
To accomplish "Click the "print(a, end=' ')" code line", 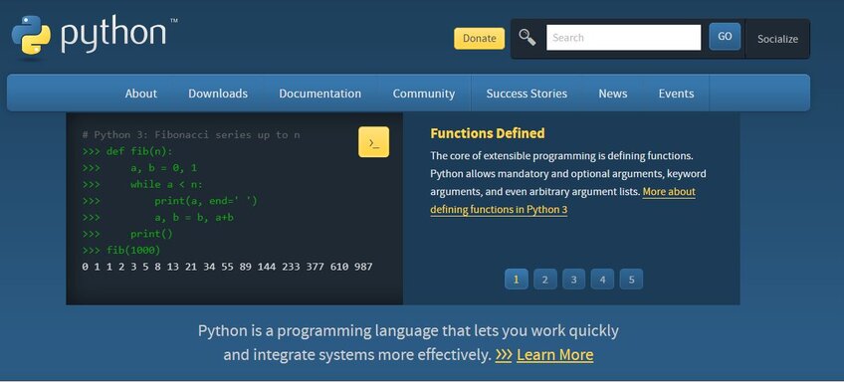I will click(x=170, y=201).
